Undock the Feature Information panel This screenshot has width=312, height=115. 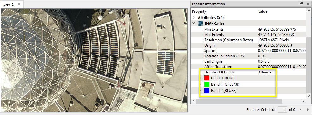click(x=301, y=4)
